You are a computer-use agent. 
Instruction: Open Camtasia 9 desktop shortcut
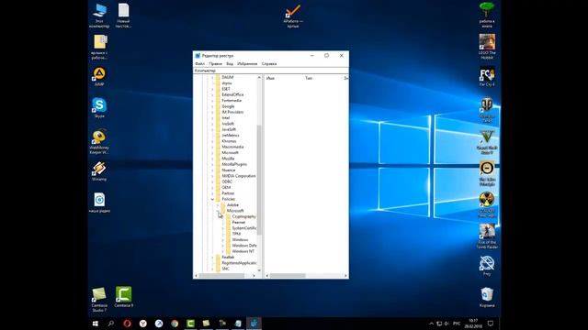tap(123, 297)
